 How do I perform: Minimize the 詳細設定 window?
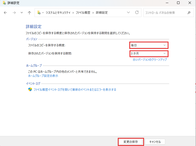point(167,3)
